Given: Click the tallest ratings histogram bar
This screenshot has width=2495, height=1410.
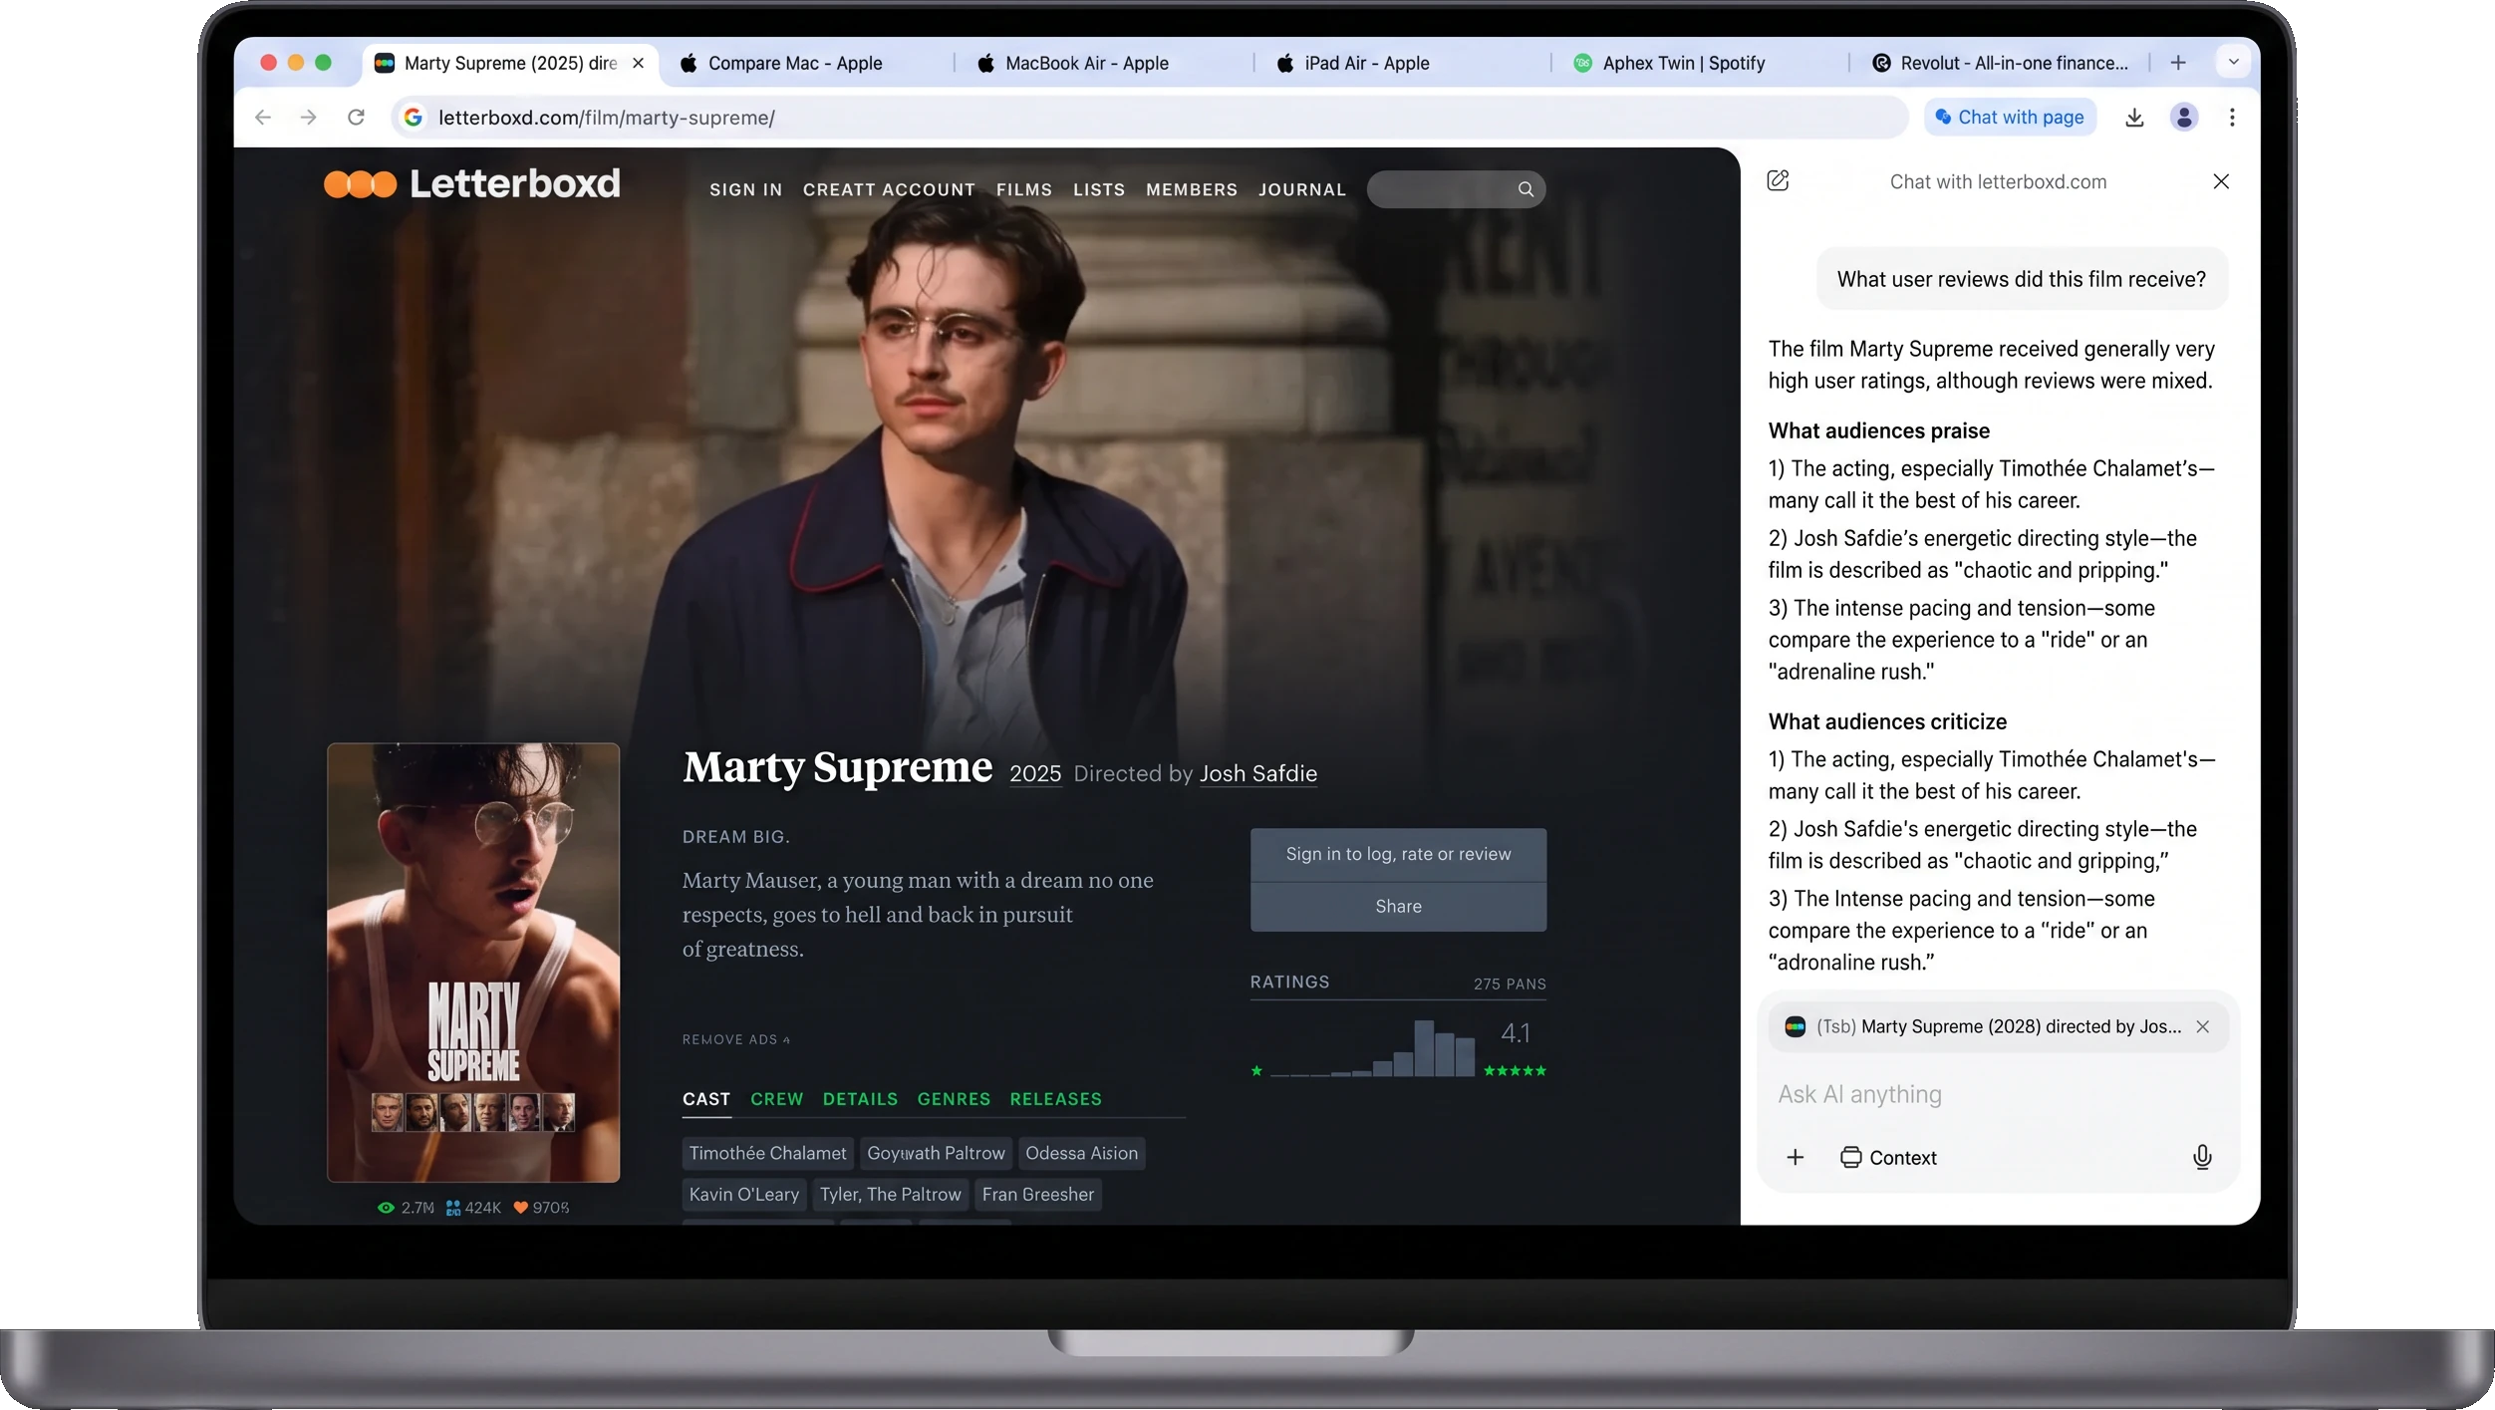Looking at the screenshot, I should pos(1424,1048).
